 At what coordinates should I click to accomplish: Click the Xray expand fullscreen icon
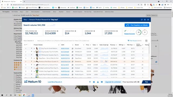142,20
